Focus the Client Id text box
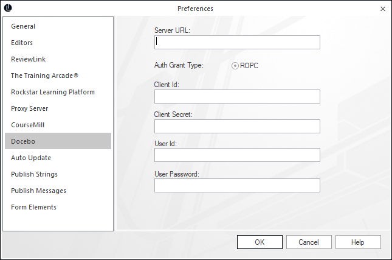The image size is (392, 260). [237, 97]
